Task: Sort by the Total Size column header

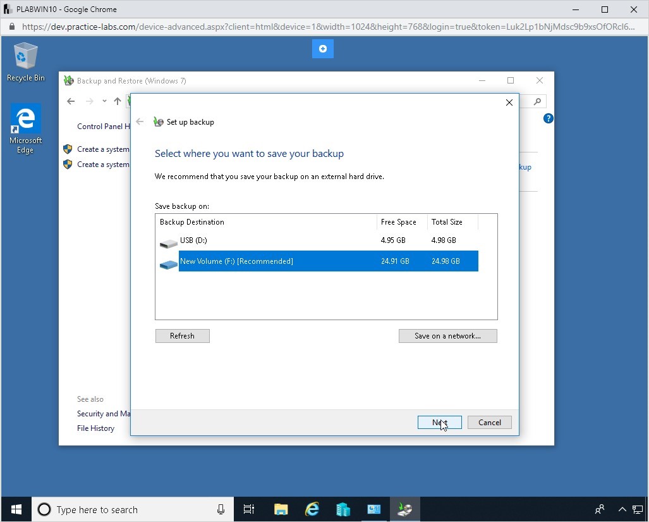Action: coord(452,222)
